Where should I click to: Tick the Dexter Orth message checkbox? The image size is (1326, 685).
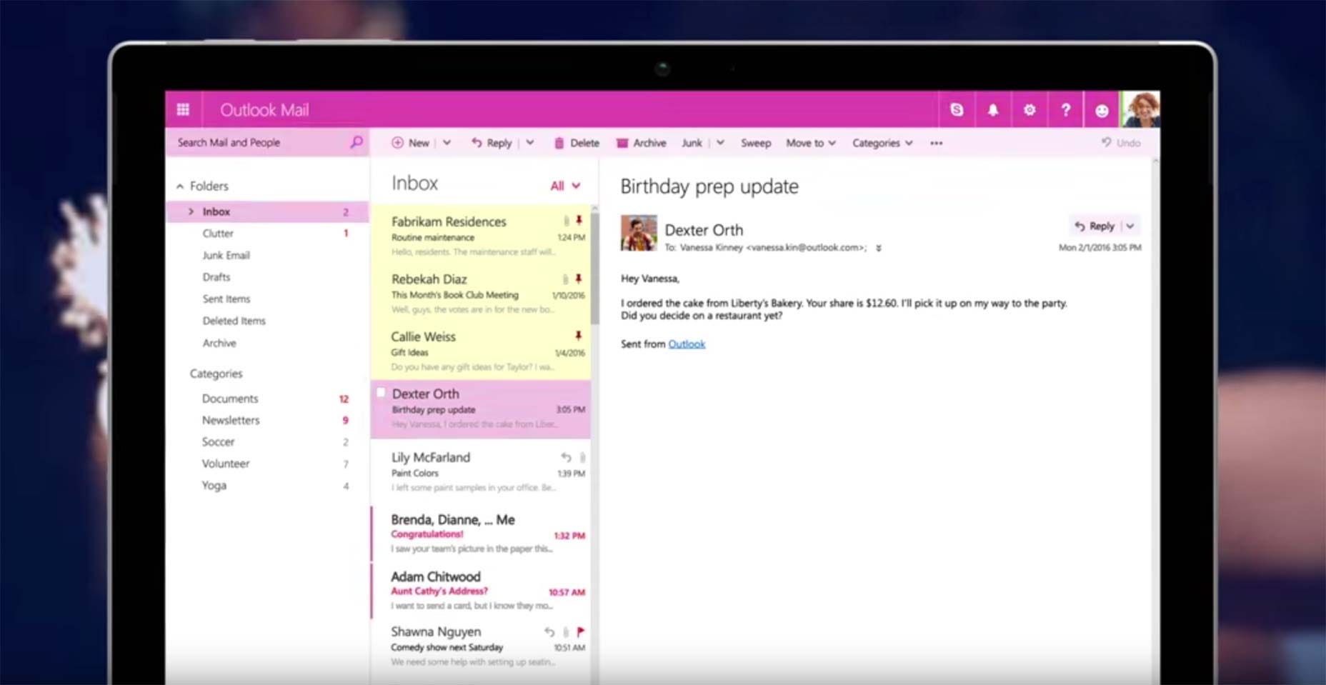(x=381, y=393)
